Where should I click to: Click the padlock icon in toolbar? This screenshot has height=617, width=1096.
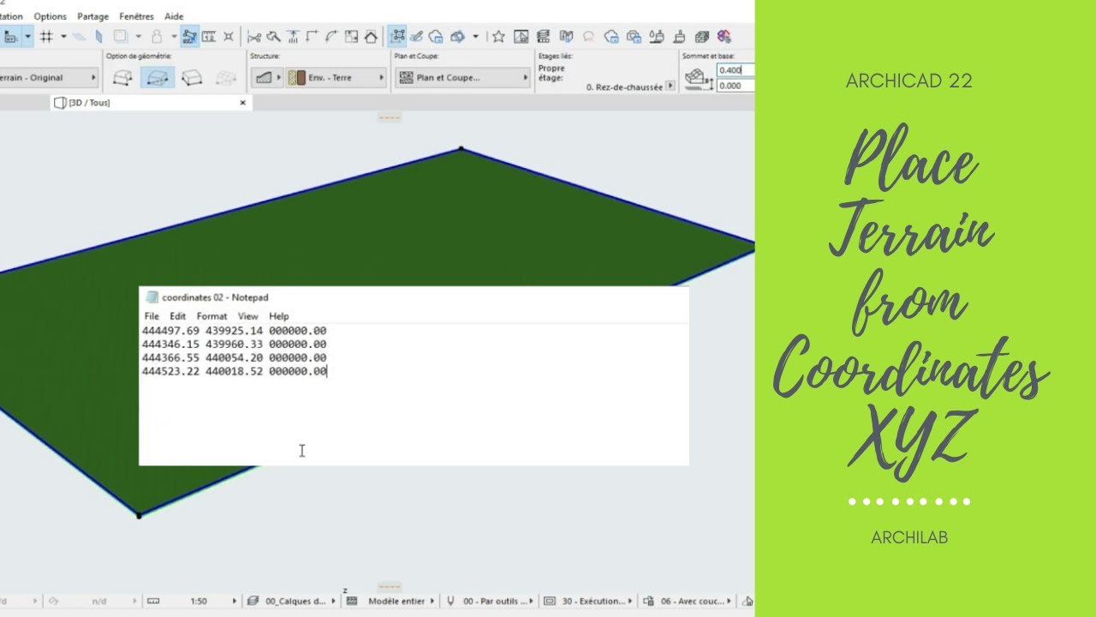click(157, 36)
